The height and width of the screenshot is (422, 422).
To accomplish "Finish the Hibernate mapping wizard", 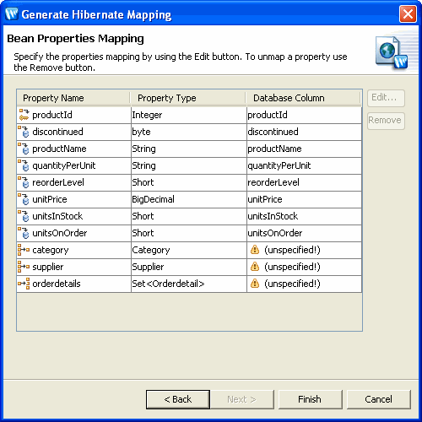I will 310,399.
